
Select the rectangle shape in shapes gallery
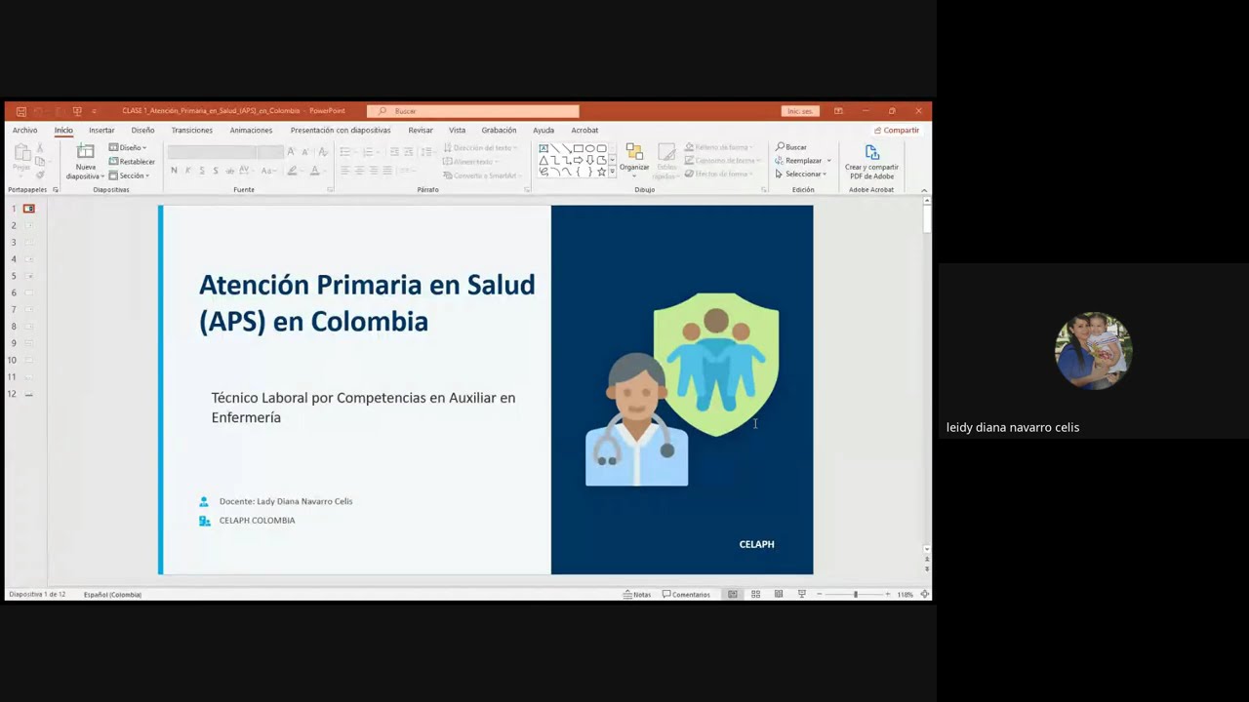point(578,148)
